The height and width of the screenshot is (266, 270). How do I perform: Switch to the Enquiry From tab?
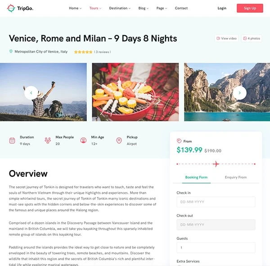[x=236, y=177]
